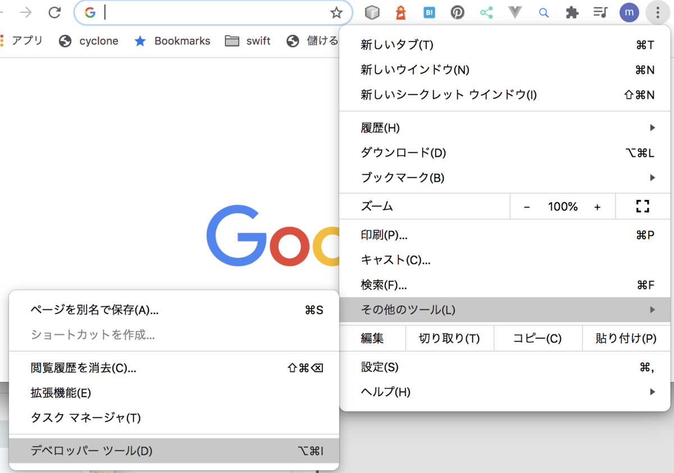The width and height of the screenshot is (674, 473).
Task: Open the swift bookmark folder
Action: coord(248,40)
